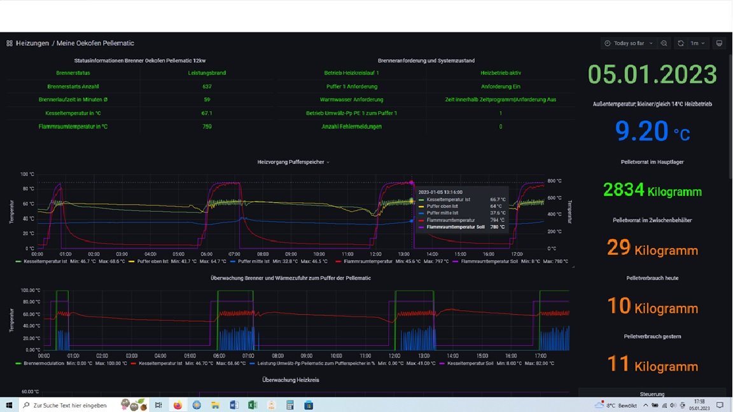Open the Windows Start menu

(x=10, y=405)
